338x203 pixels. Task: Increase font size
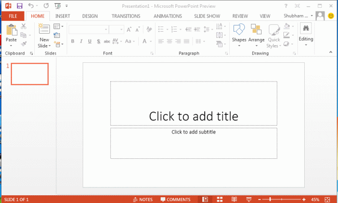[129, 30]
